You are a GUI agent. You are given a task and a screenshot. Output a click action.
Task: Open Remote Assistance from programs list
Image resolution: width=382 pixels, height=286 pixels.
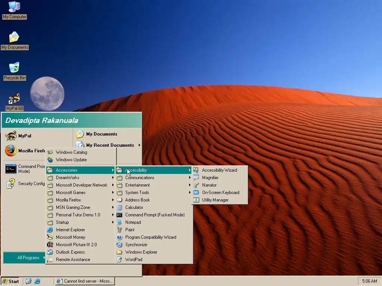click(81, 260)
